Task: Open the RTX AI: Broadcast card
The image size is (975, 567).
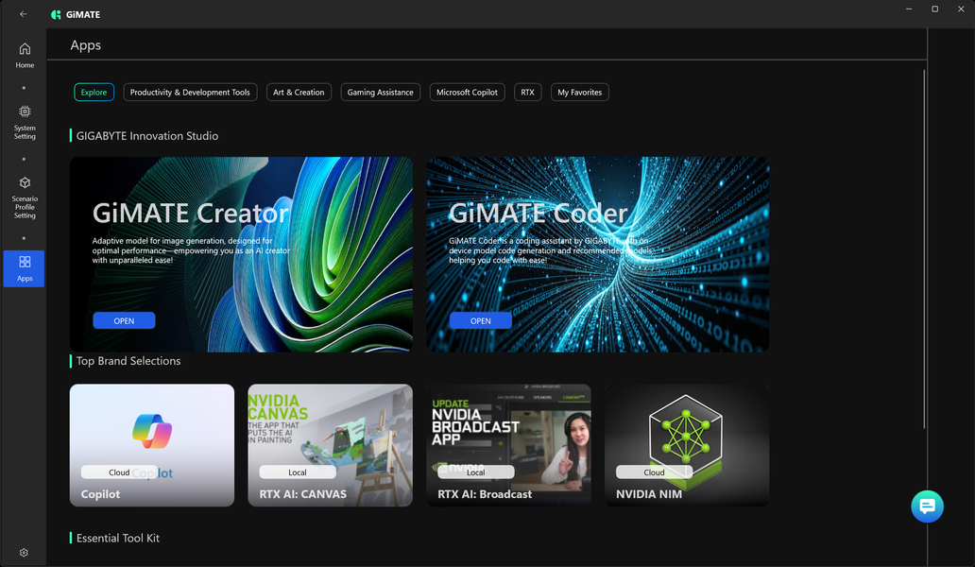Action: (508, 445)
